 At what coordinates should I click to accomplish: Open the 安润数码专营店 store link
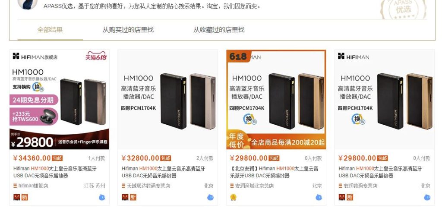click(360, 186)
